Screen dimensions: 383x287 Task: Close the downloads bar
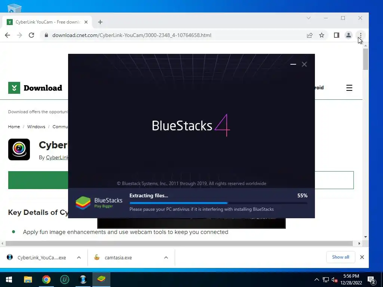point(362,257)
